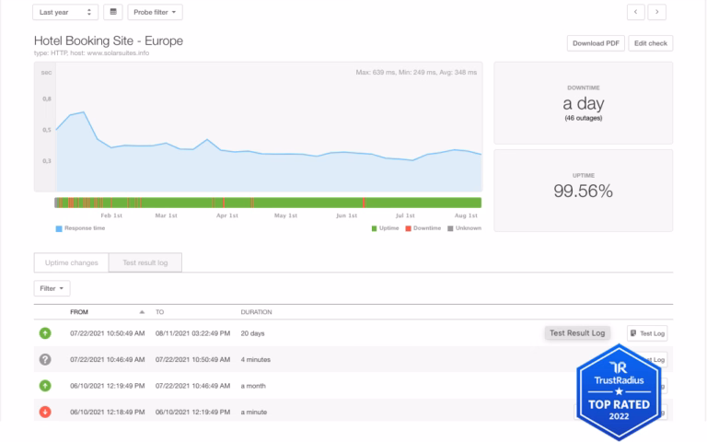The width and height of the screenshot is (707, 442).
Task: Click green uptime arrow icon for 07/22/2021 10:50 row
Action: [45, 333]
